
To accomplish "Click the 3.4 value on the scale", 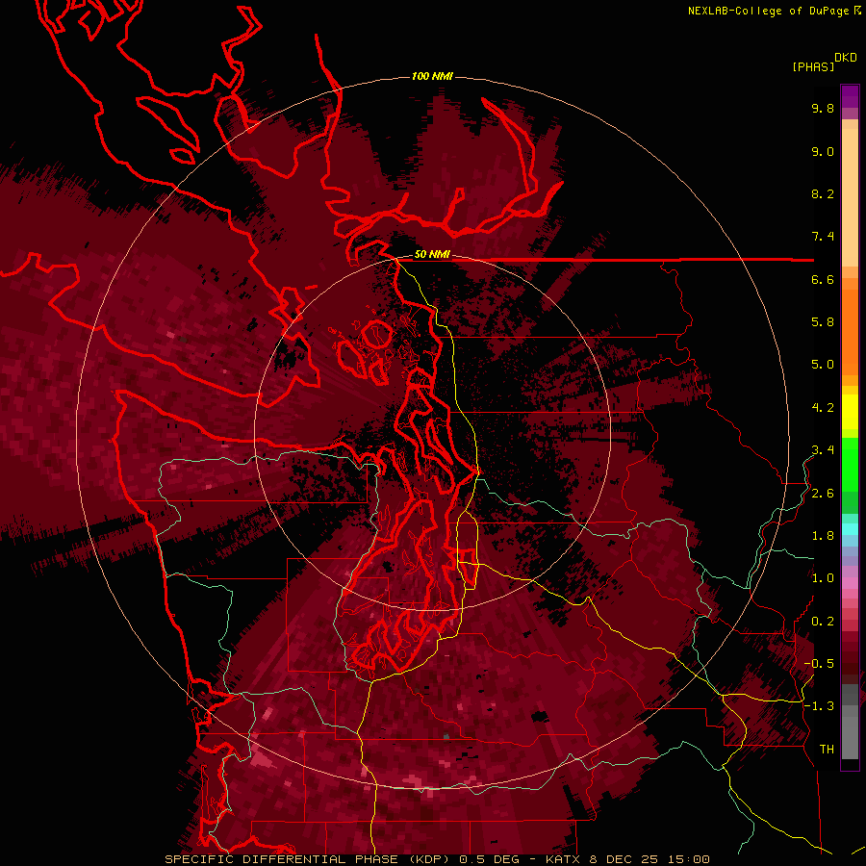I will pyautogui.click(x=823, y=450).
